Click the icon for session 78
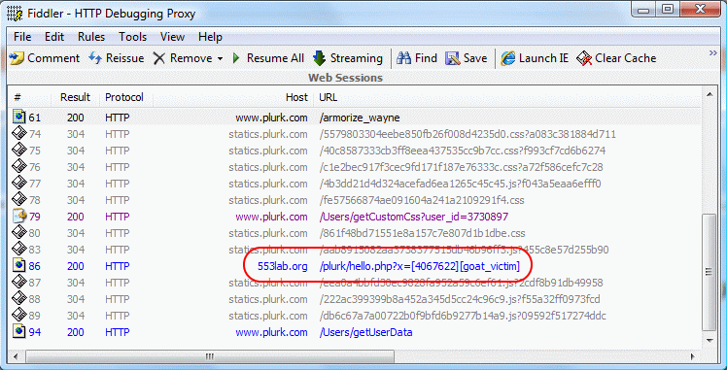The width and height of the screenshot is (727, 370). click(19, 200)
